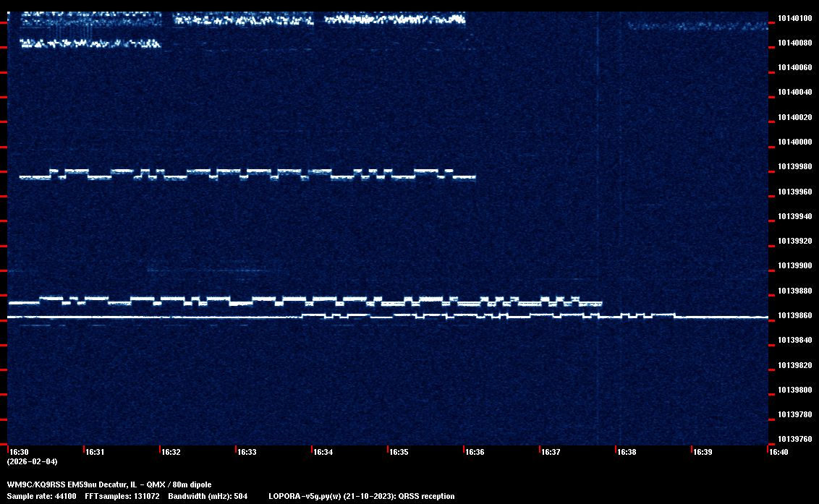
Task: Select the 10139800 frequency label
Action: [794, 390]
